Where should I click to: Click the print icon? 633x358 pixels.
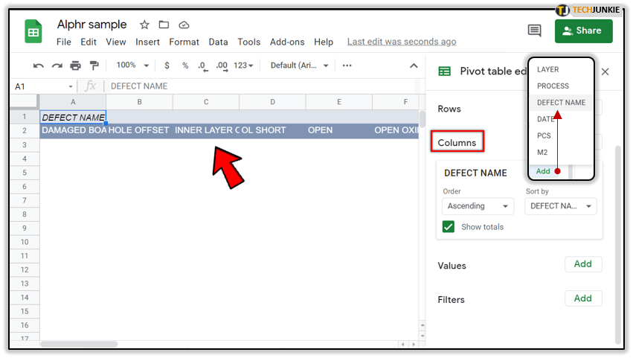[75, 65]
